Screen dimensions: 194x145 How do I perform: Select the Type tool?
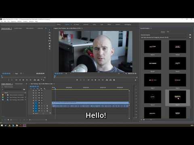point(50,49)
